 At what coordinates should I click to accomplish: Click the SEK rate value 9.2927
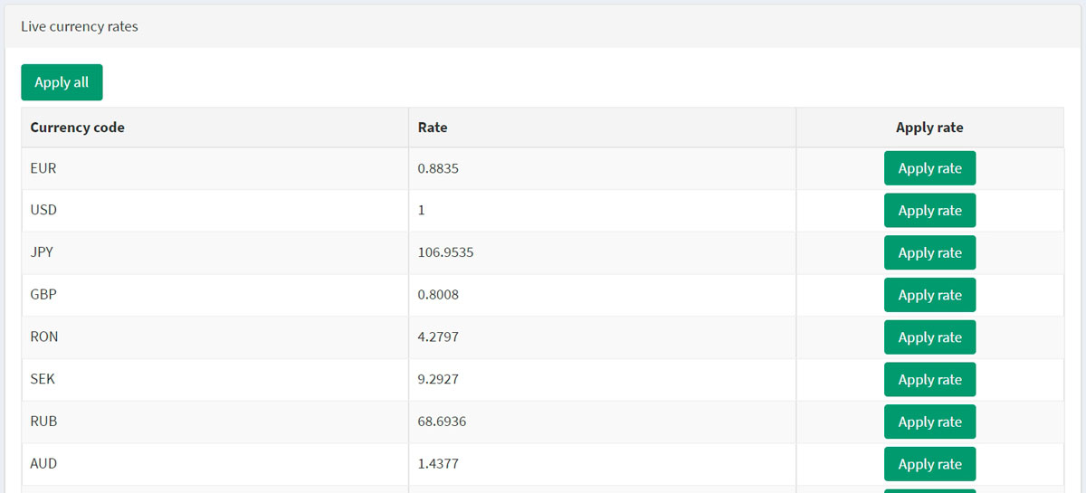tap(438, 379)
